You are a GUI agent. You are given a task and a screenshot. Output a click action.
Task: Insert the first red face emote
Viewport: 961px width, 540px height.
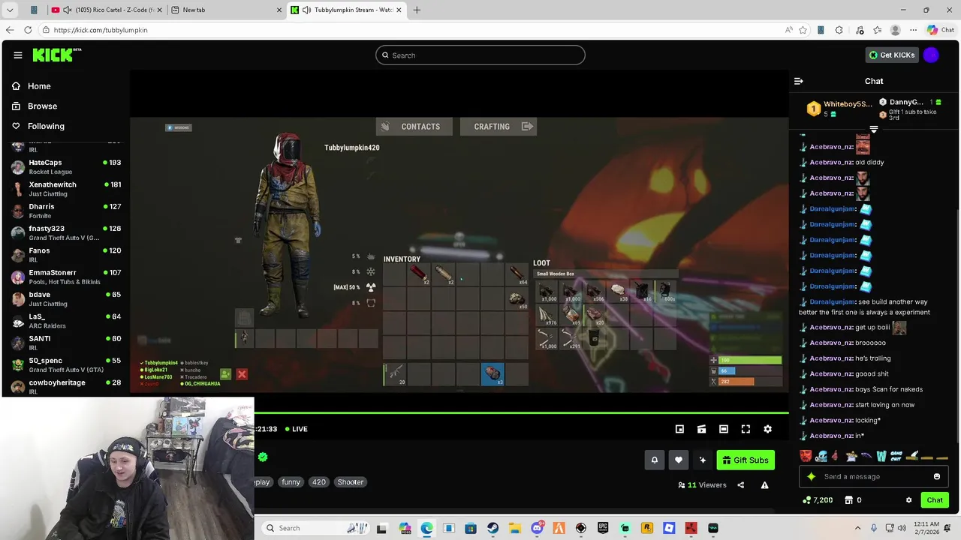click(x=806, y=455)
